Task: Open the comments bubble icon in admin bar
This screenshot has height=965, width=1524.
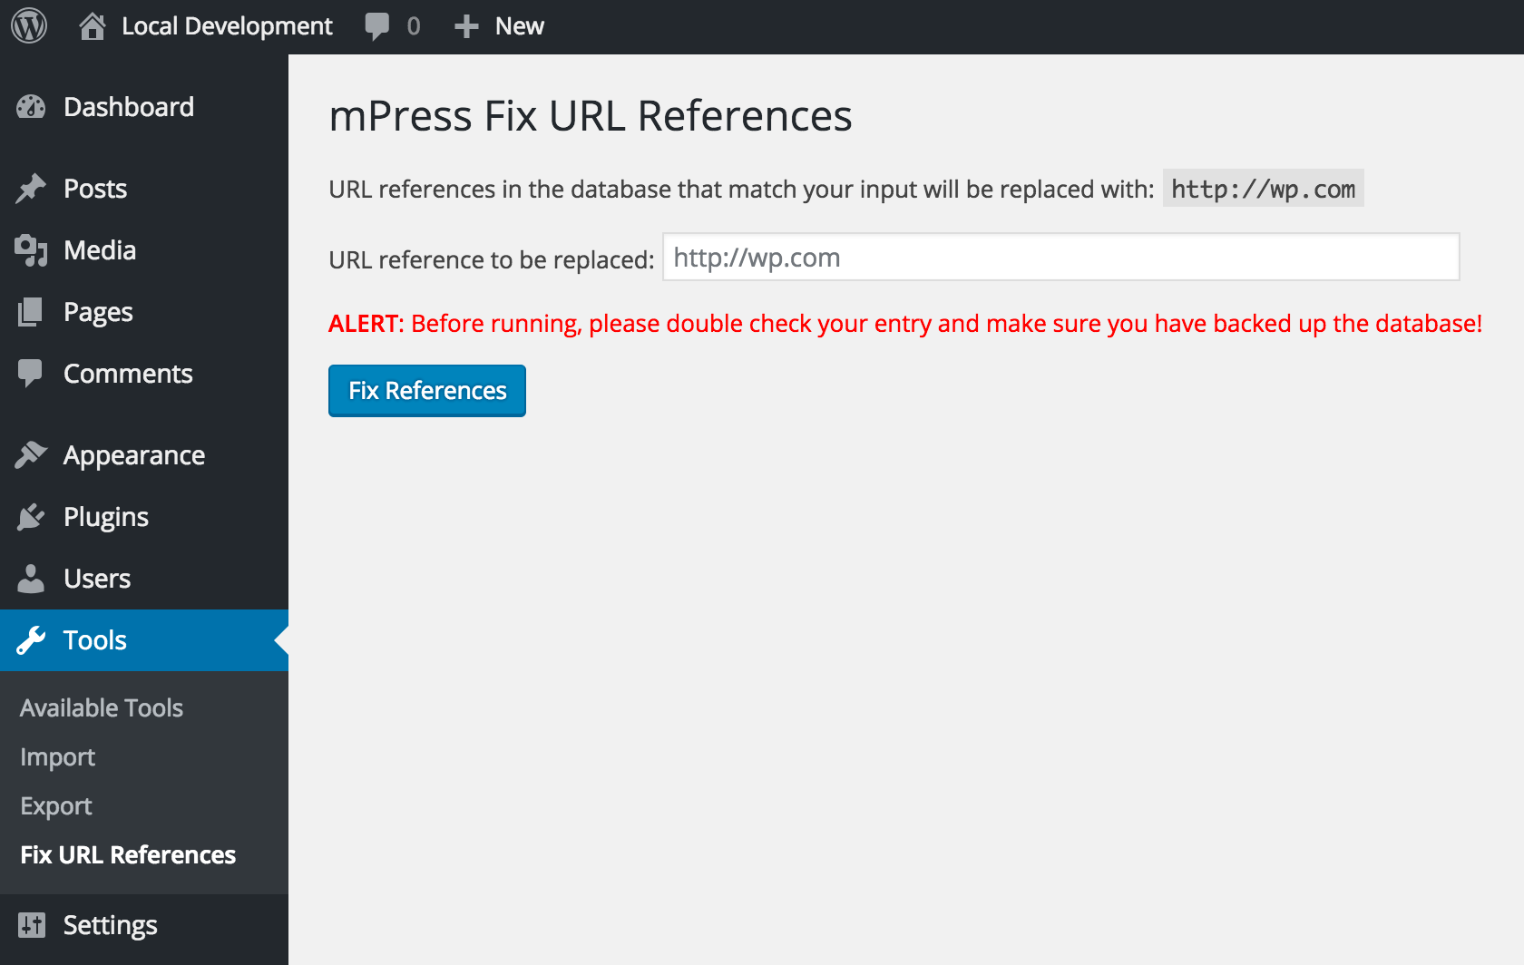Action: tap(377, 26)
